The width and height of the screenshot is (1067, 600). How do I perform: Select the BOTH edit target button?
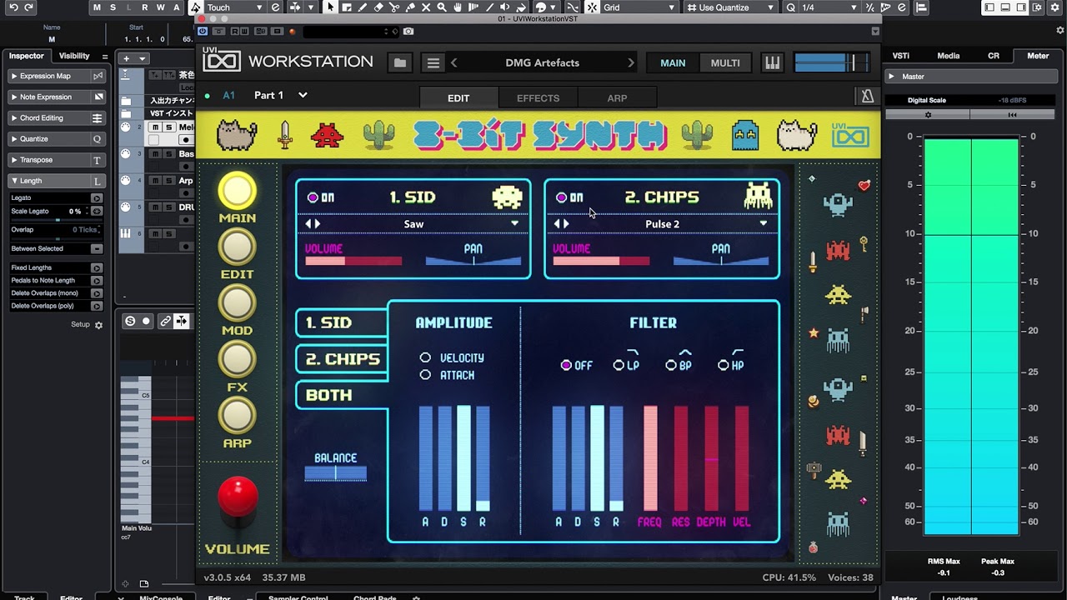click(x=342, y=395)
